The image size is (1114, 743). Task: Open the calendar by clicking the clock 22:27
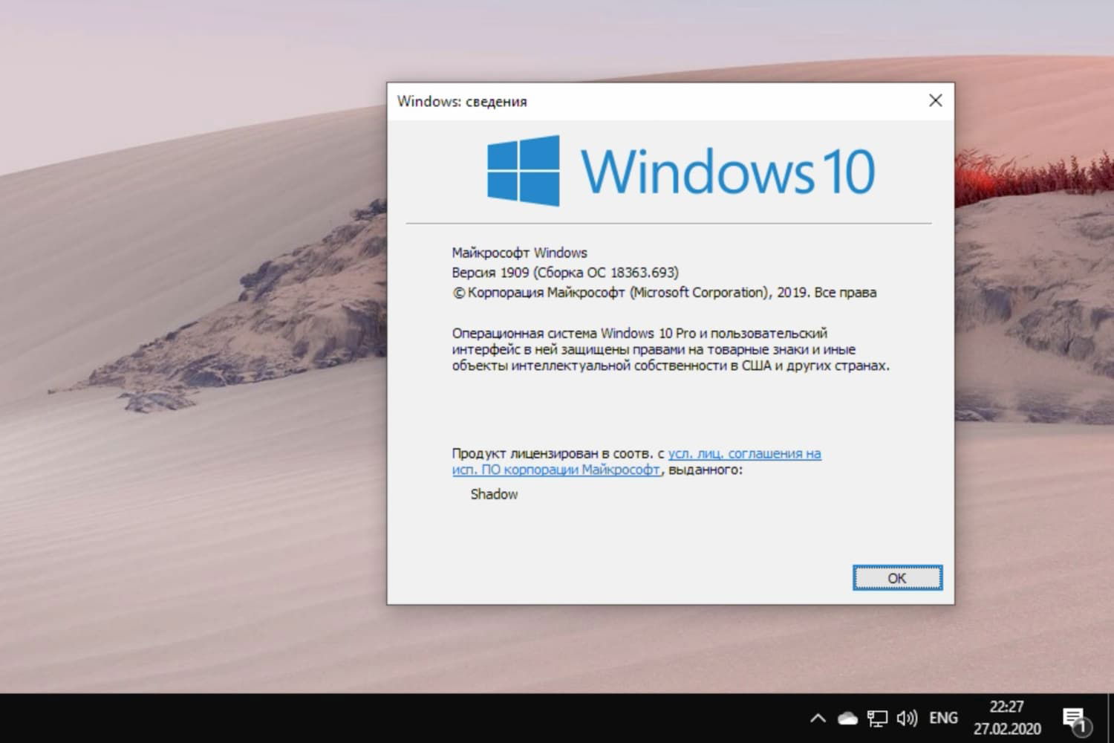[1008, 707]
